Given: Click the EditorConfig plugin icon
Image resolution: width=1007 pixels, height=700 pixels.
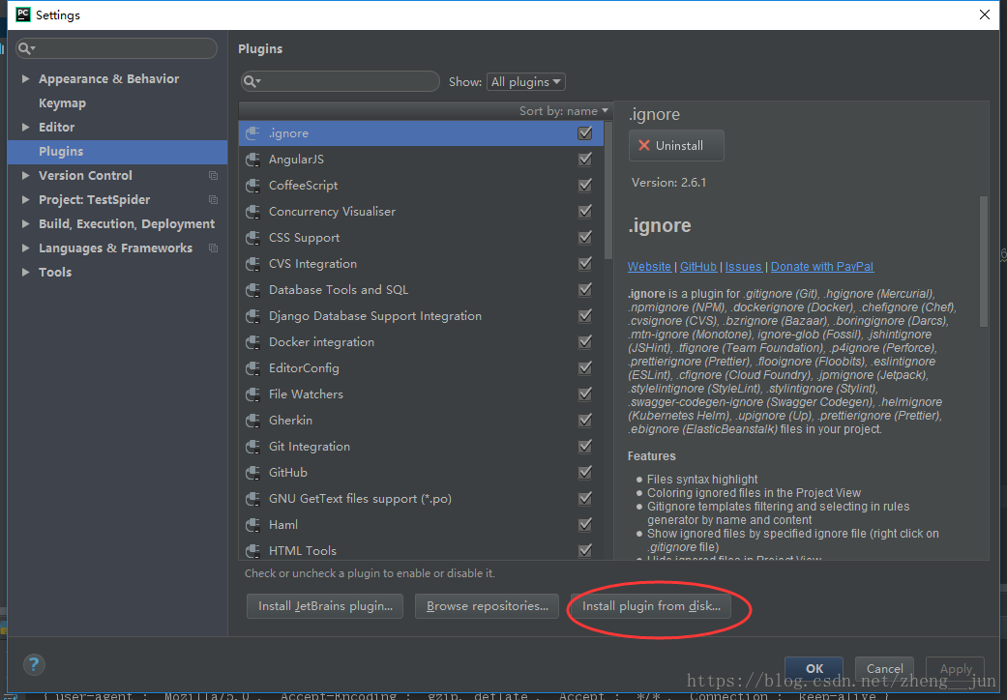Looking at the screenshot, I should 253,368.
